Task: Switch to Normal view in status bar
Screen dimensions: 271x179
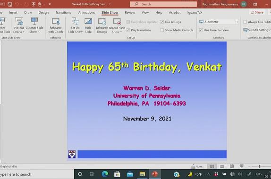Action: (212, 166)
